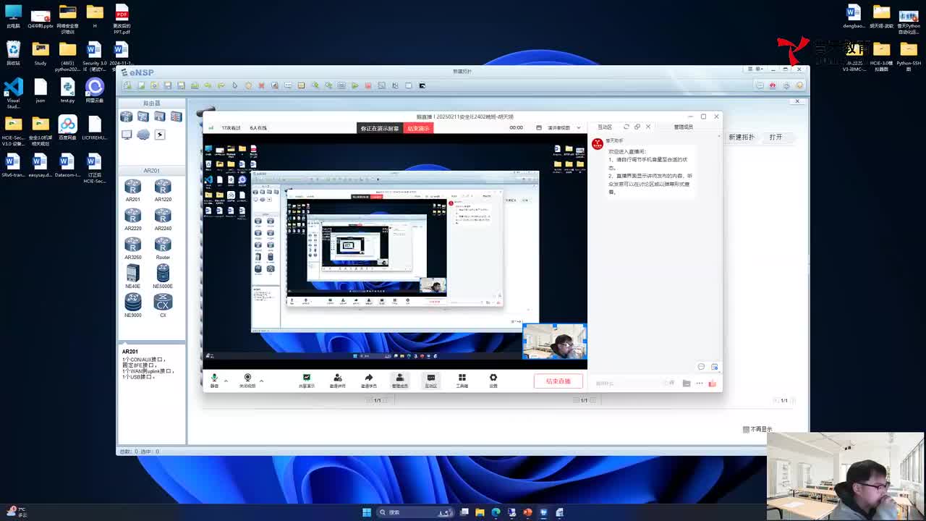
Task: Click the black CLI icon at toolbar end
Action: pos(422,85)
